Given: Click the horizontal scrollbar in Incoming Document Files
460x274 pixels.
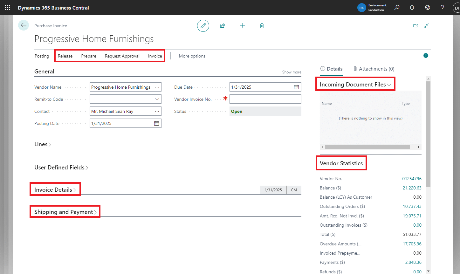Looking at the screenshot, I should pyautogui.click(x=367, y=147).
